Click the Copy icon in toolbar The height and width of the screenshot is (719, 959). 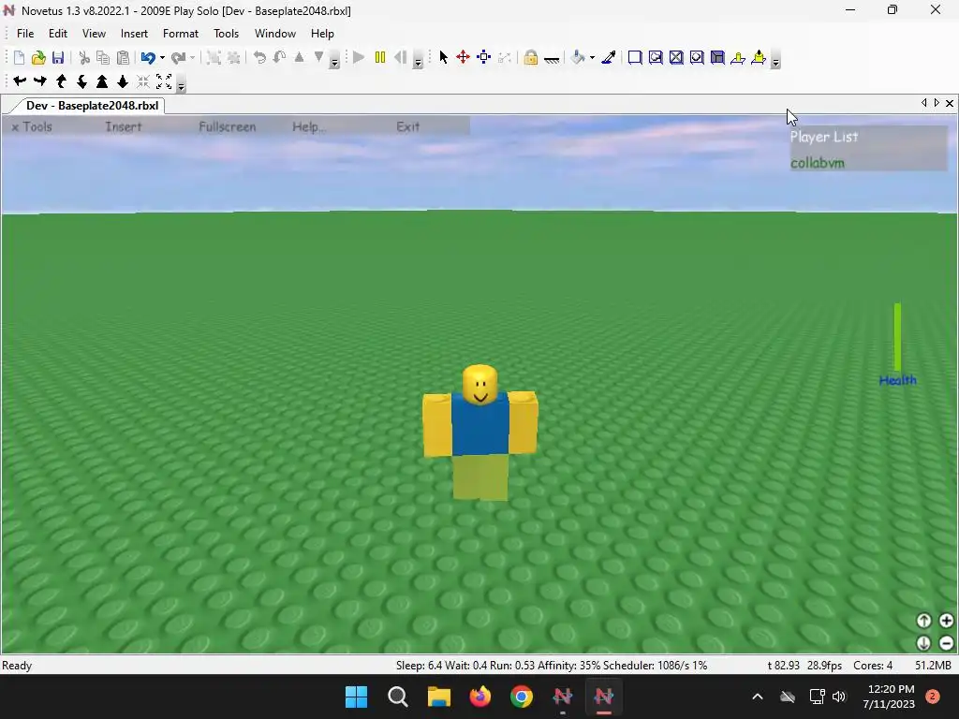click(x=103, y=57)
